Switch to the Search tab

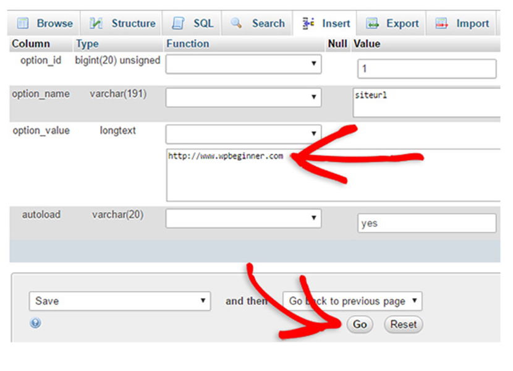coord(256,23)
